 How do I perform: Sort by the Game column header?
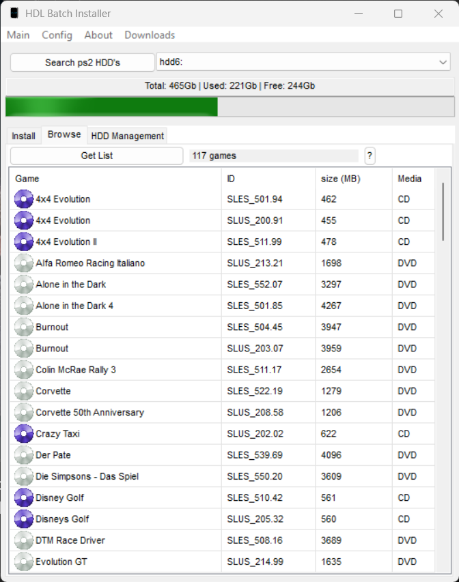tap(115, 179)
